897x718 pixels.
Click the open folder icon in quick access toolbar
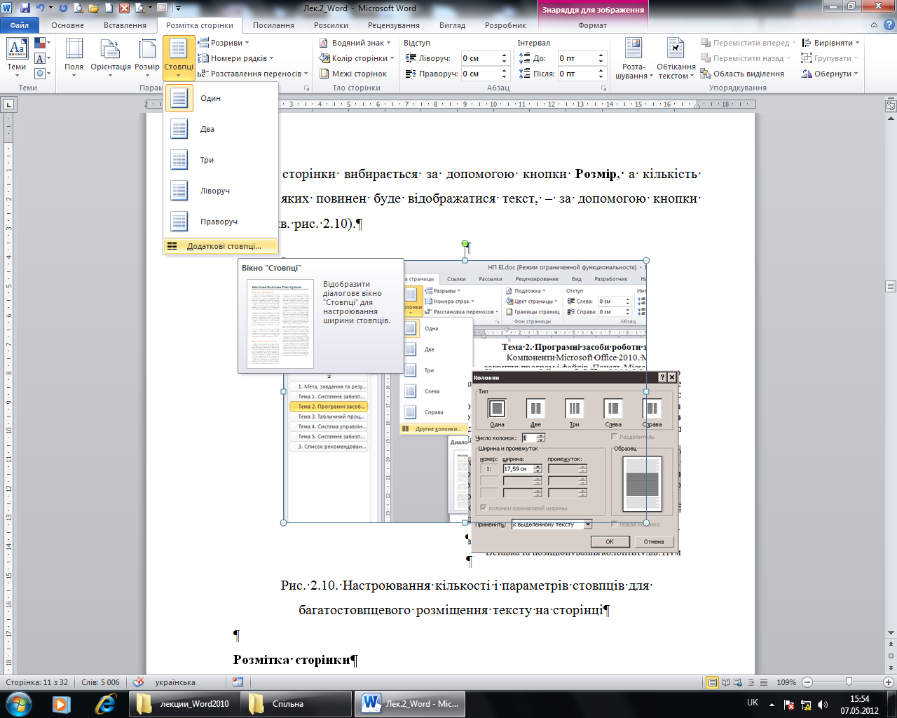pos(93,8)
